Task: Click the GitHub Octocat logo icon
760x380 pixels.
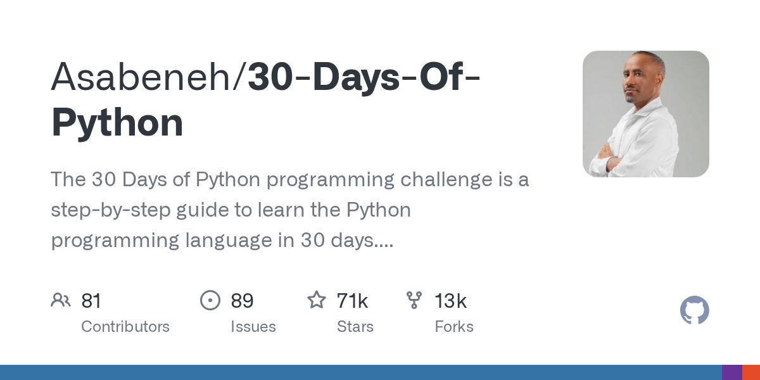Action: click(695, 310)
